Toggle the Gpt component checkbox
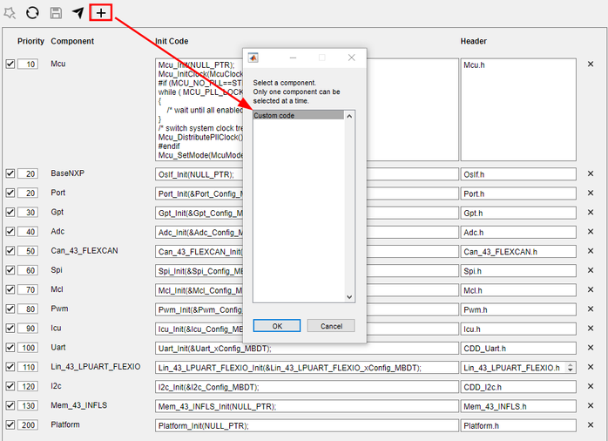Viewport: 608px width, 441px height. click(10, 212)
